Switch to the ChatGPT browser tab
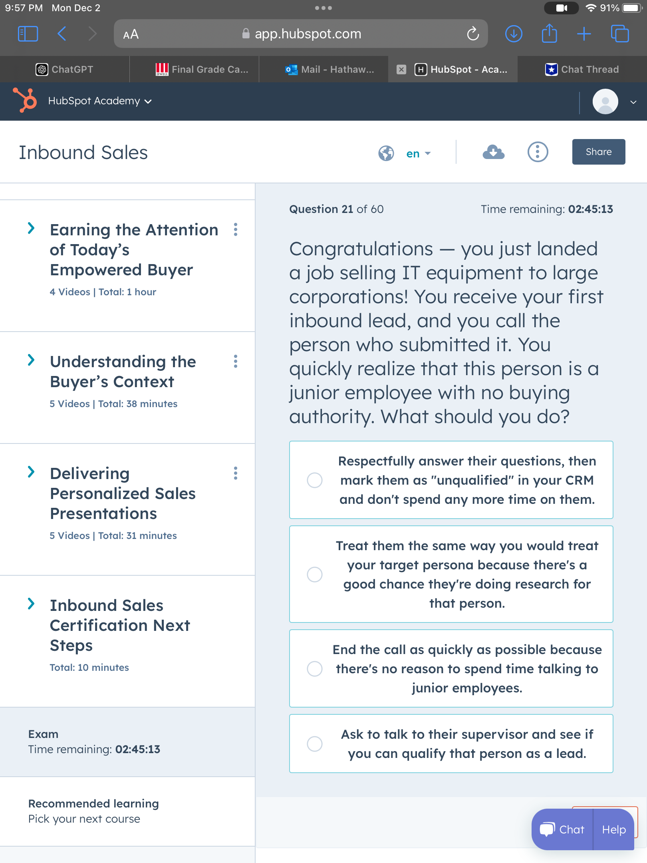Screen dimensions: 647x863 (x=65, y=70)
